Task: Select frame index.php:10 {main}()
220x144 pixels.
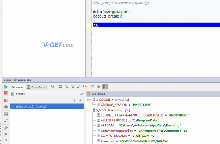Action: click(47, 107)
